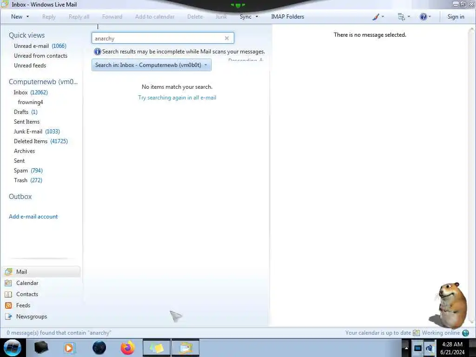Open the Feeds navigation shortcut
The image size is (476, 357).
pos(17,305)
